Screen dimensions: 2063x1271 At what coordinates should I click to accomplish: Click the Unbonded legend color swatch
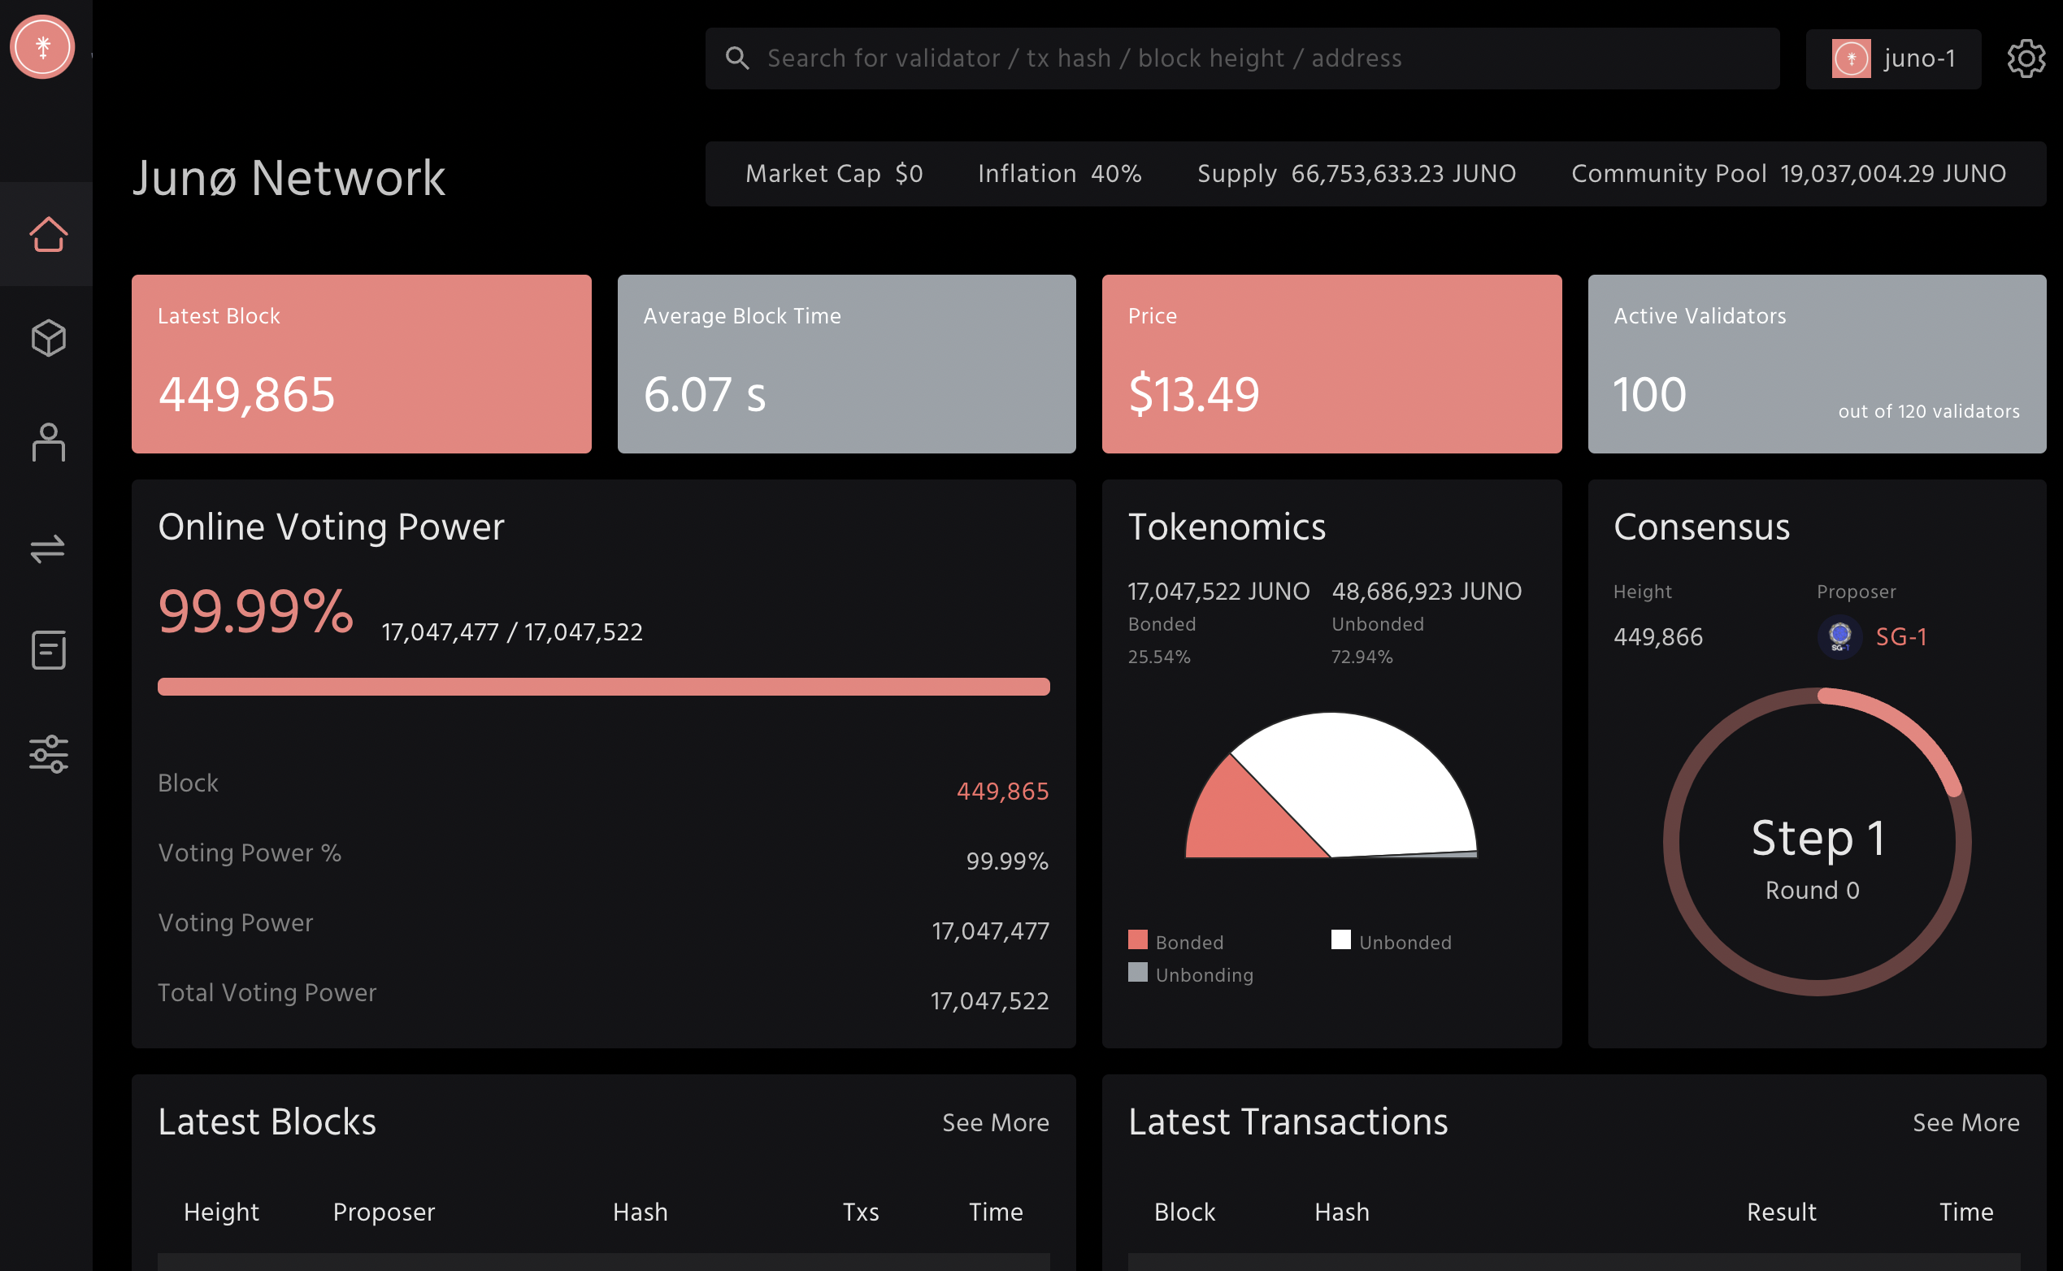pyautogui.click(x=1341, y=939)
